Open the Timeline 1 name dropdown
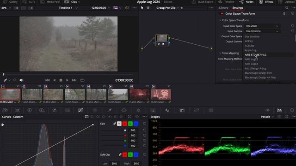The width and height of the screenshot is (296, 166). tap(76, 8)
